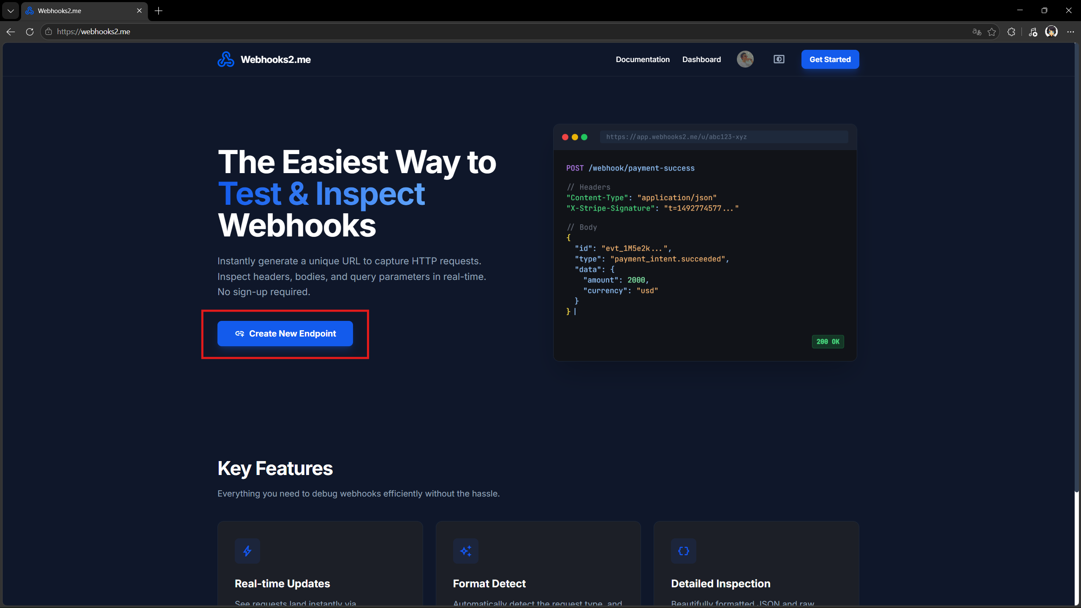Click the red dot in the code preview window
Viewport: 1081px width, 608px height.
565,137
